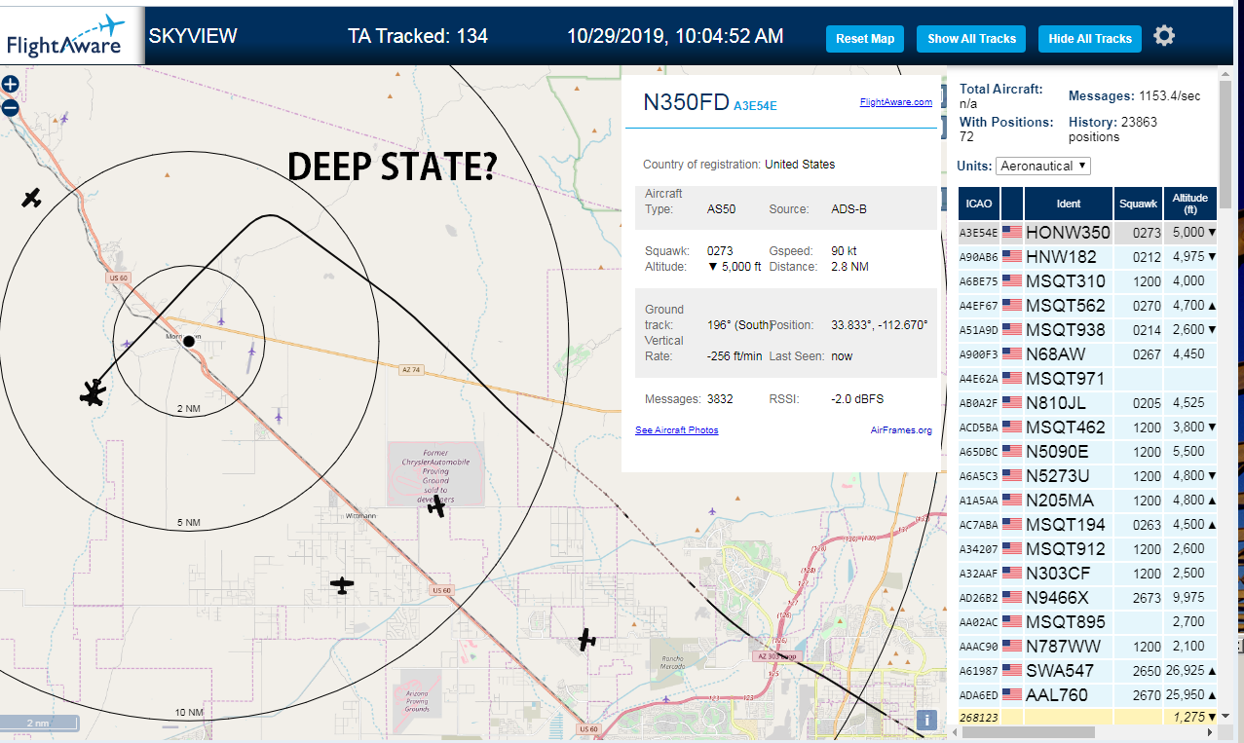Image resolution: width=1244 pixels, height=743 pixels.
Task: Sort table by Altitude (ft) column header
Action: [1189, 204]
